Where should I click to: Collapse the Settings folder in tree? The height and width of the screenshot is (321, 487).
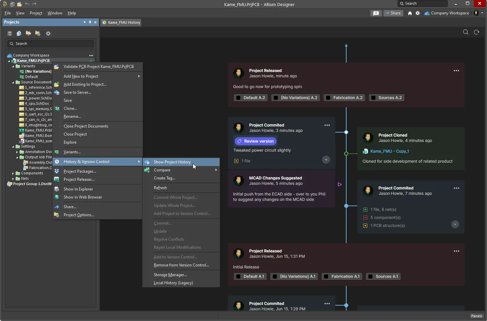click(x=13, y=147)
